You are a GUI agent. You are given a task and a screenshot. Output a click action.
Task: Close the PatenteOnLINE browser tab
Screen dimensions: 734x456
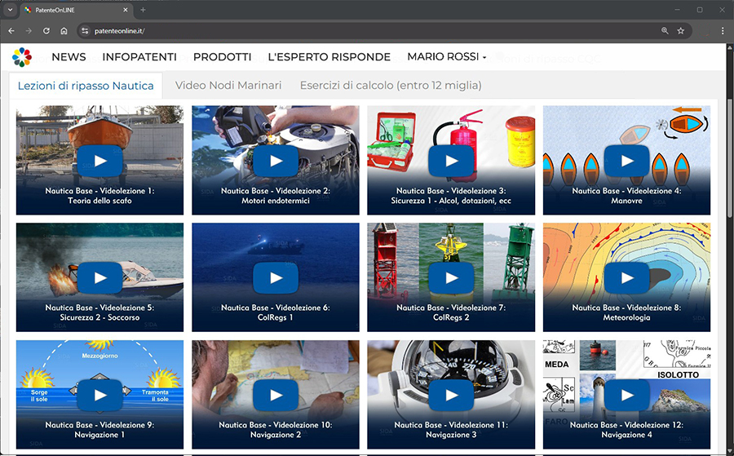pos(126,10)
